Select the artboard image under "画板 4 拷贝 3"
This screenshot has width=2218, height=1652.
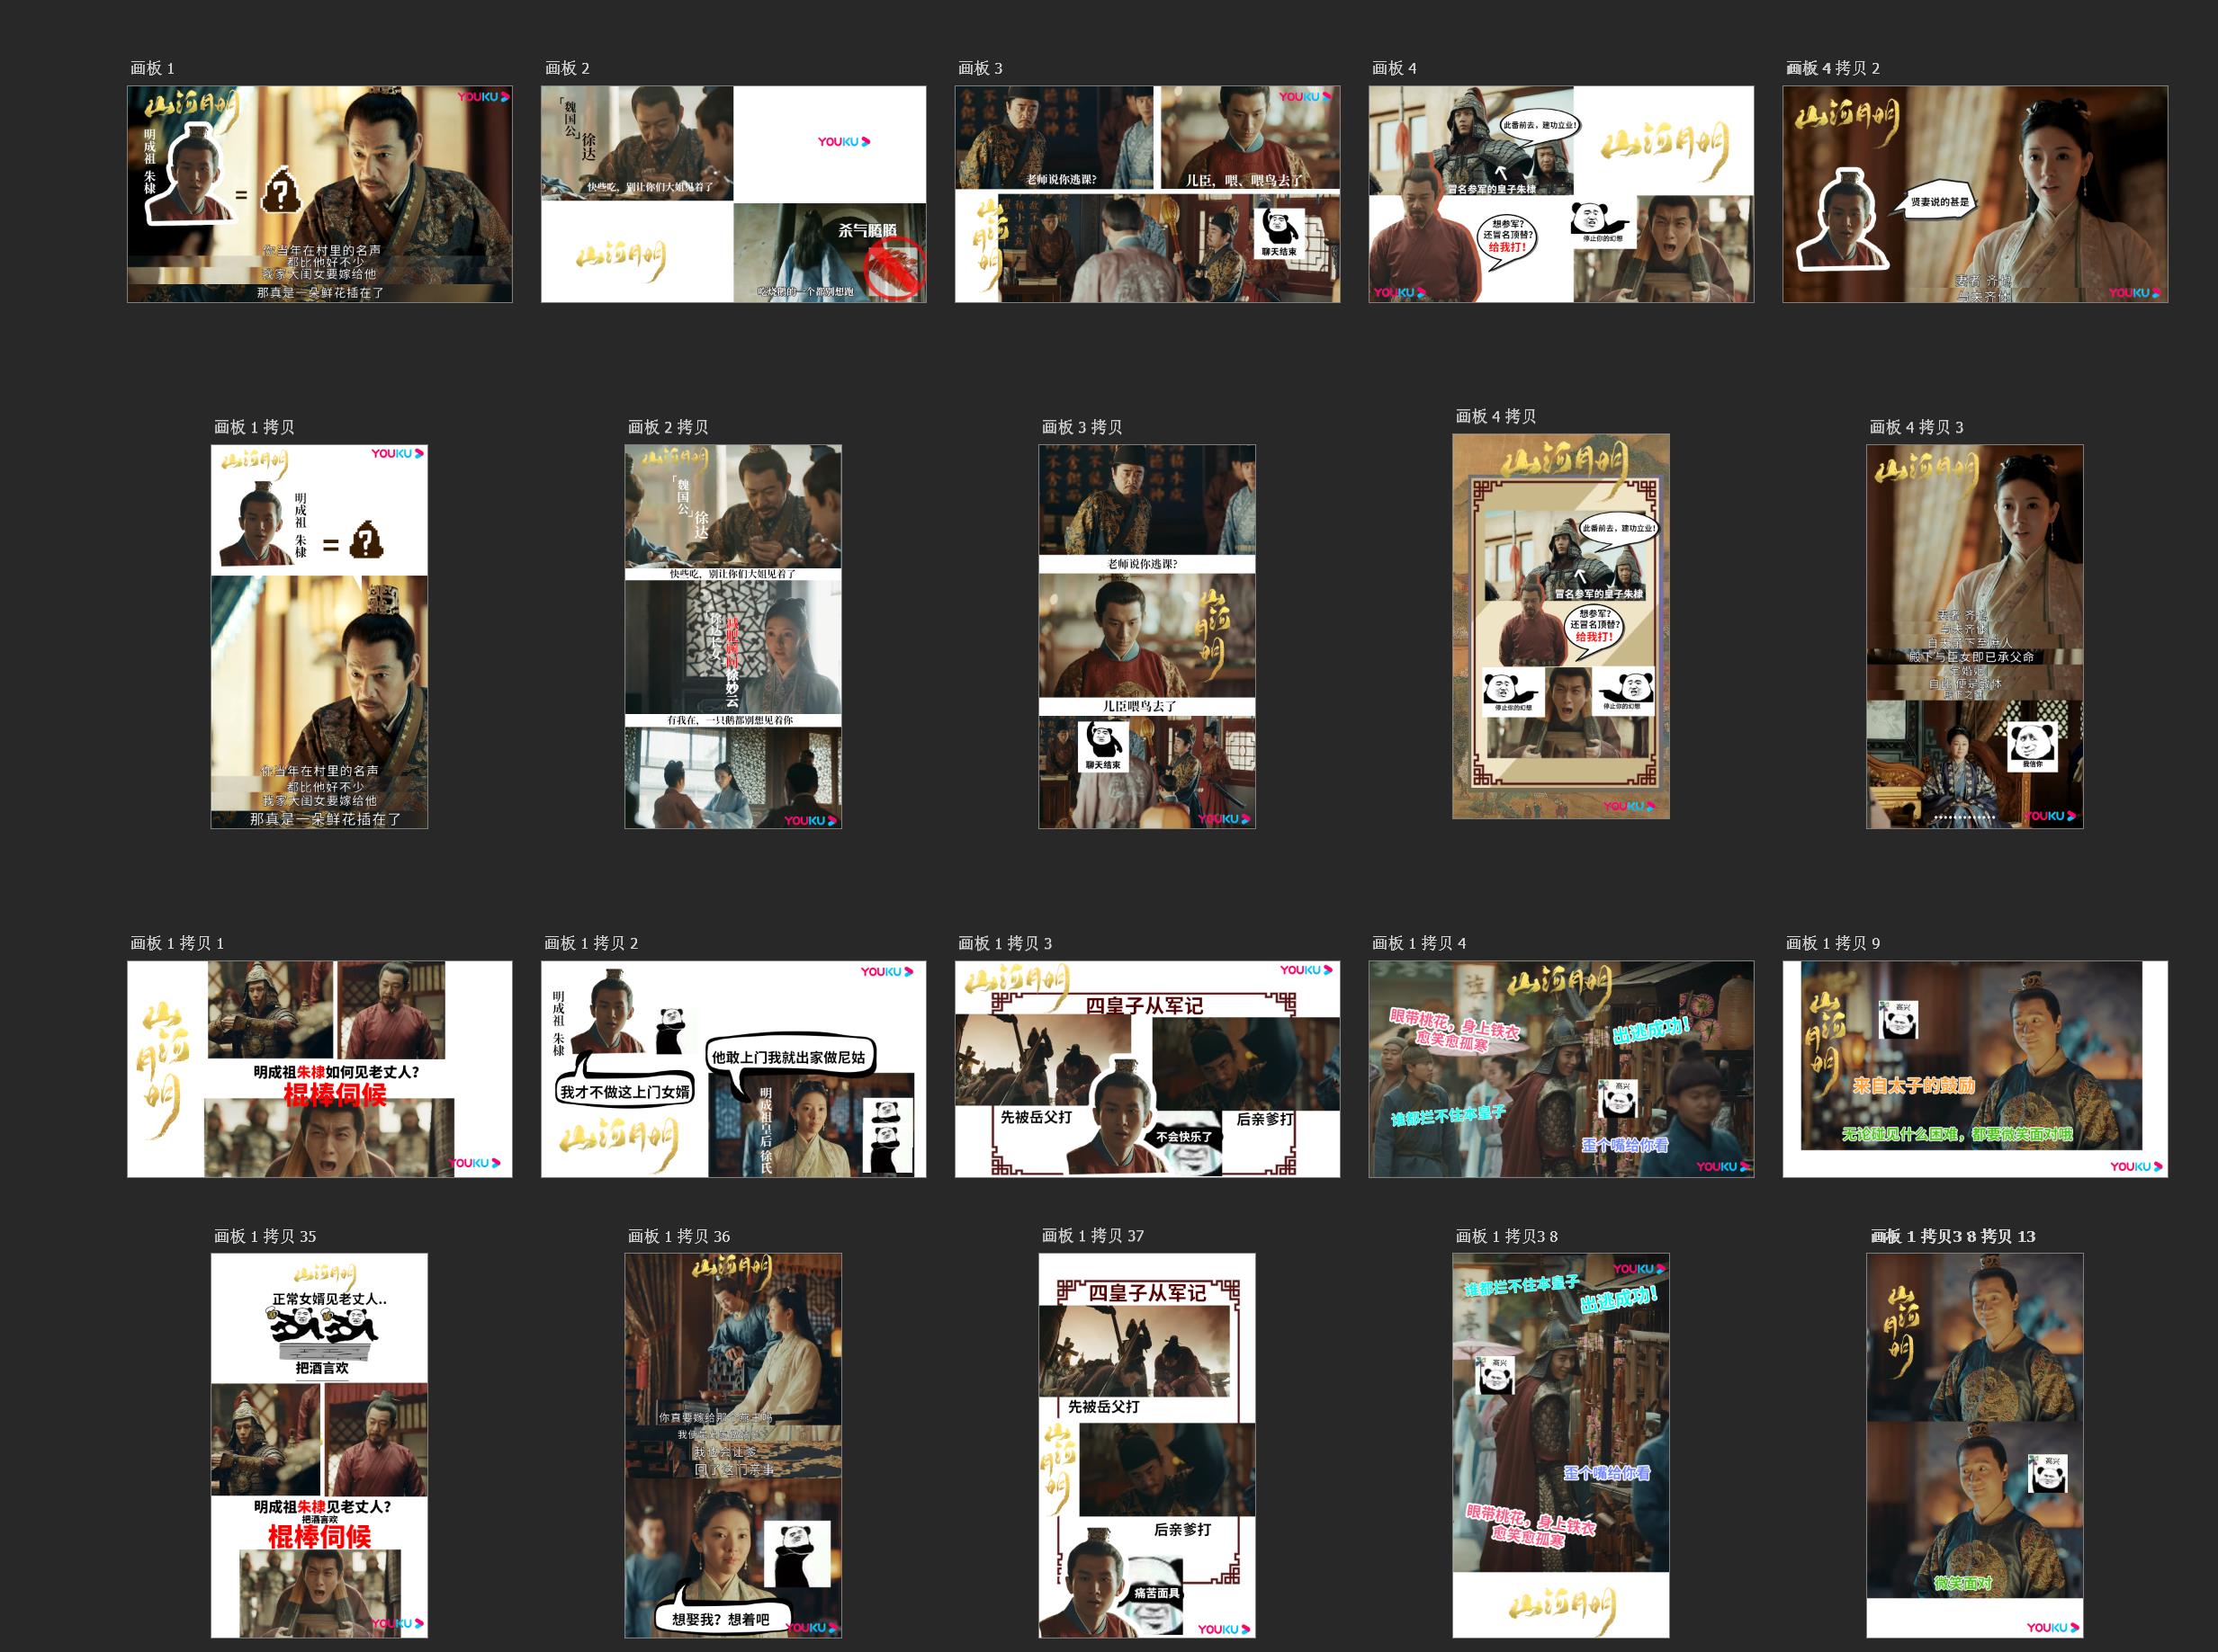(1975, 637)
